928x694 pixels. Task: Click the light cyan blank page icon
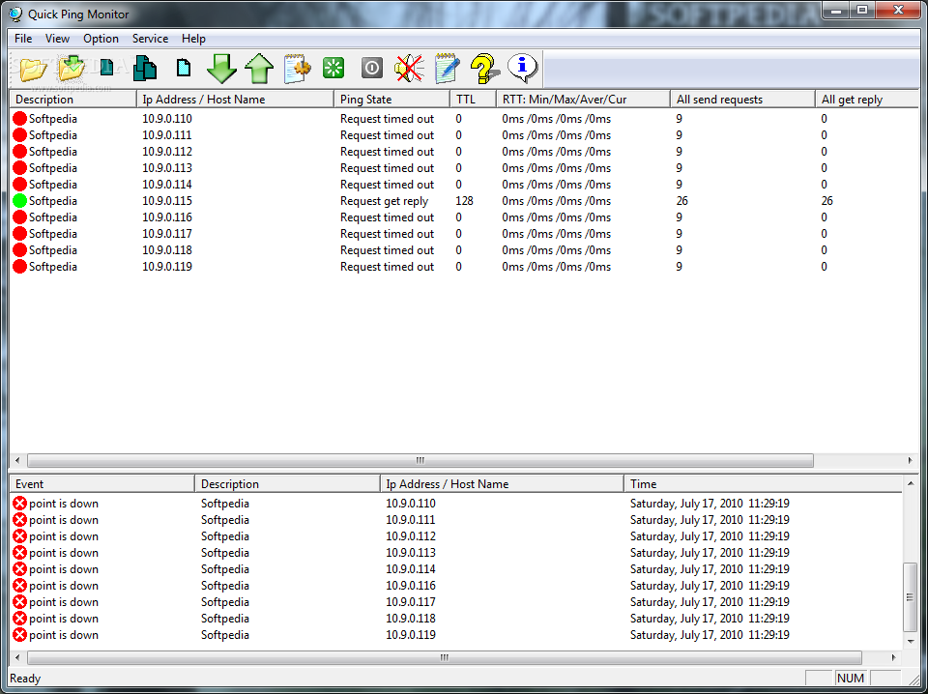pyautogui.click(x=184, y=68)
